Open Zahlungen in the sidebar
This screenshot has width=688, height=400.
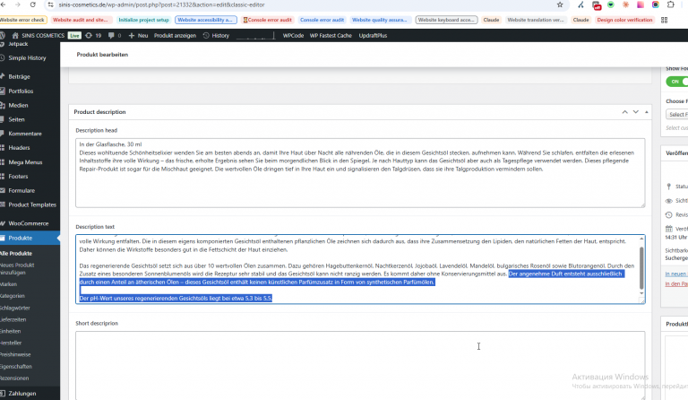[x=21, y=394]
